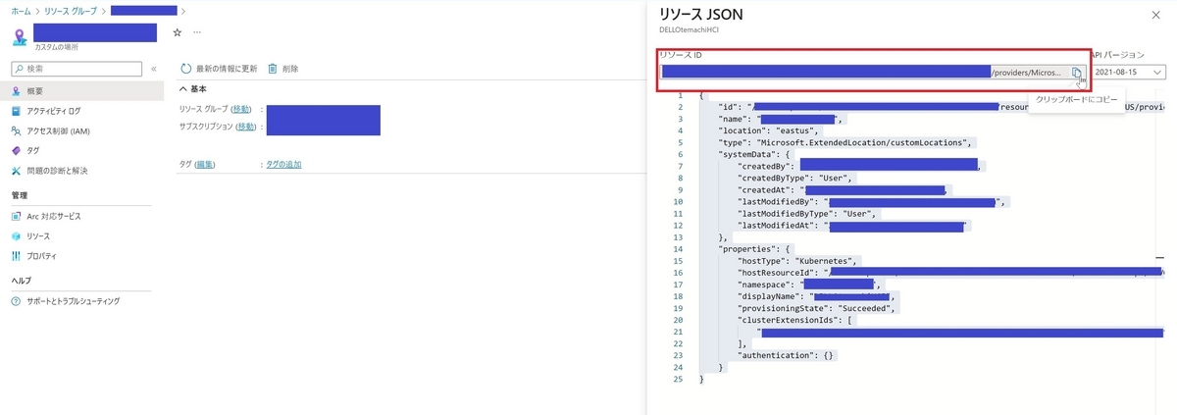Click the search magnifier icon
Screen dimensions: 1177x415
(x=19, y=69)
